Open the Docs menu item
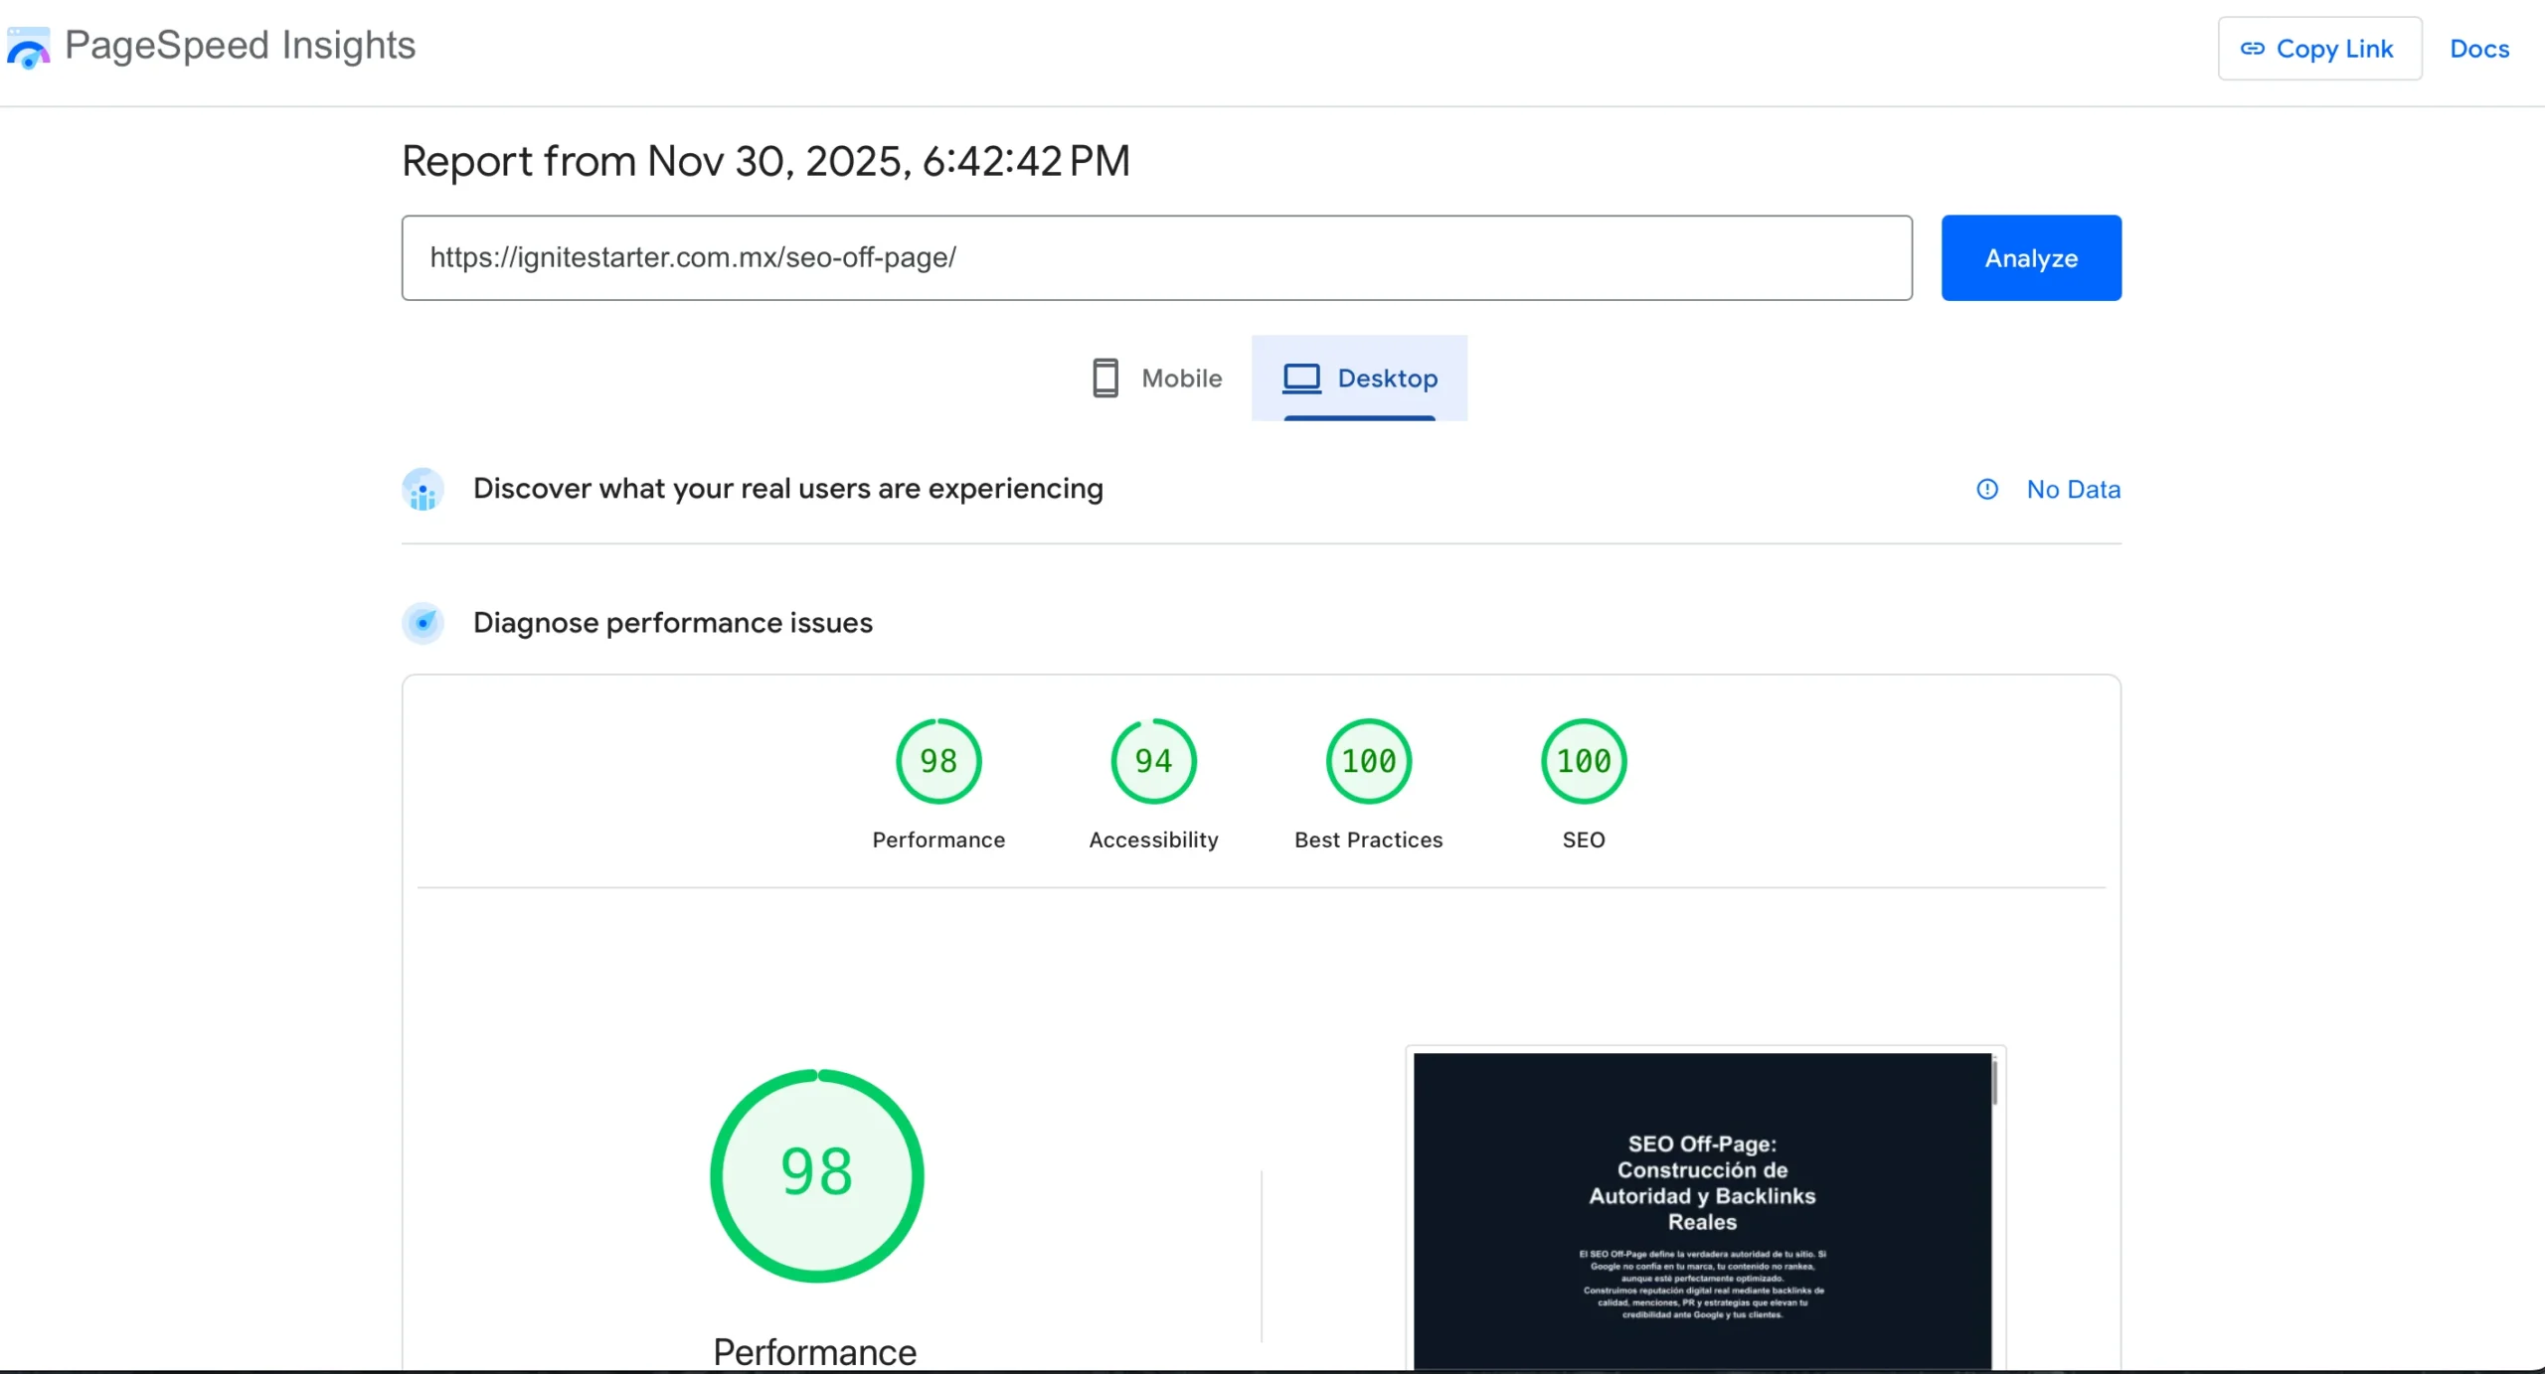The width and height of the screenshot is (2545, 1374). (x=2478, y=49)
